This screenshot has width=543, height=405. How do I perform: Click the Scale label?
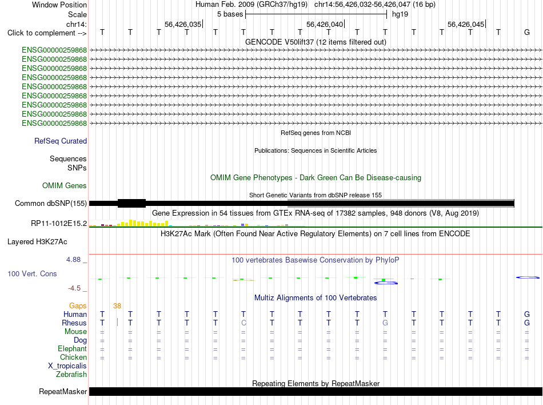click(77, 14)
